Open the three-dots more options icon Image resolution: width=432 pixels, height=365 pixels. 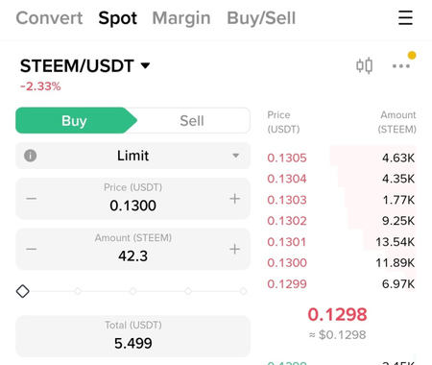point(401,66)
